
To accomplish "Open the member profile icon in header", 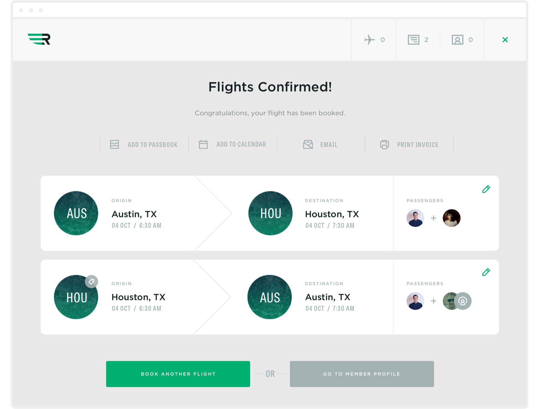I will click(x=457, y=40).
